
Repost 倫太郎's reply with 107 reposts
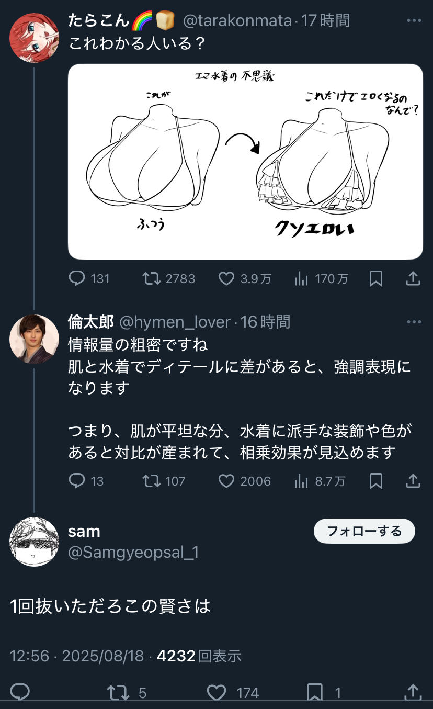[152, 481]
